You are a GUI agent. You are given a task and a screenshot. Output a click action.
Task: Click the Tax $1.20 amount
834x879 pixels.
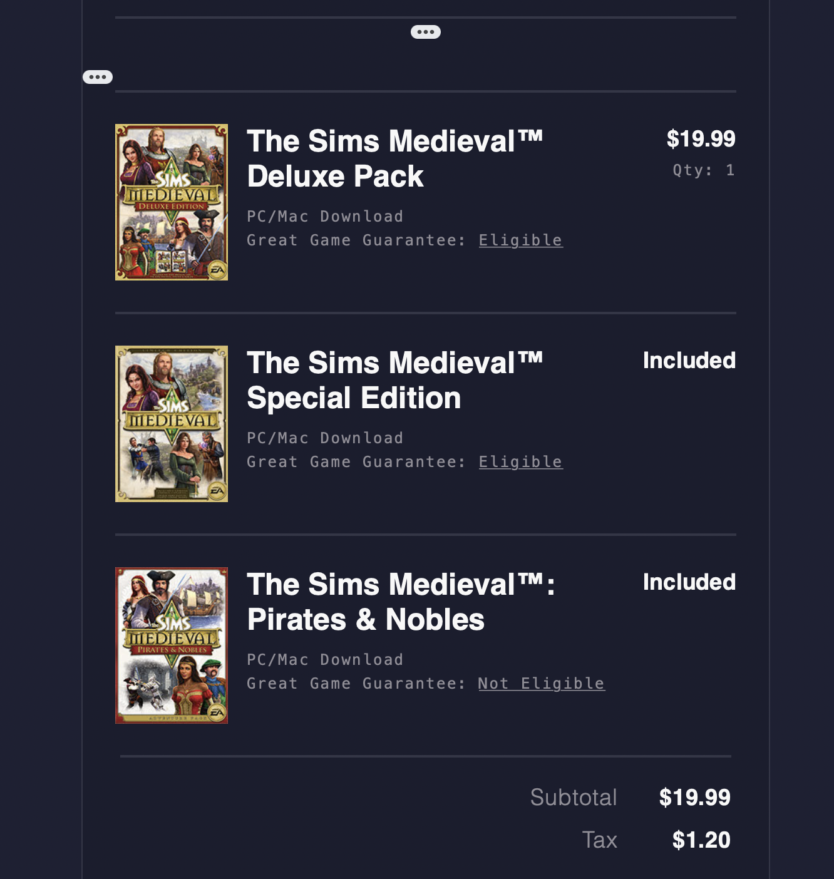pyautogui.click(x=701, y=840)
